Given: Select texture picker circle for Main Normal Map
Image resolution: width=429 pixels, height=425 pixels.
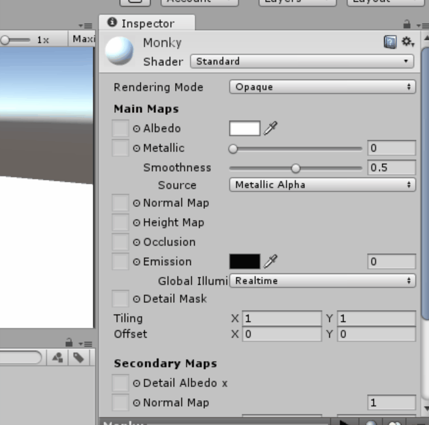Looking at the screenshot, I should tap(136, 203).
